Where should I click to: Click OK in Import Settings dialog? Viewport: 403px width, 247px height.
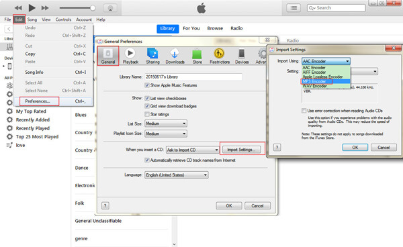pyautogui.click(x=355, y=148)
